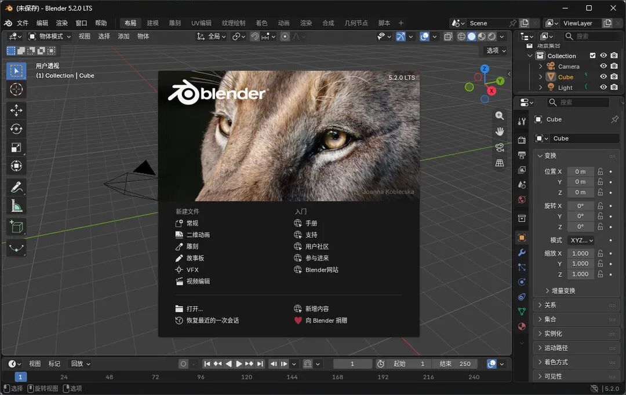Image resolution: width=626 pixels, height=395 pixels.
Task: Open the Material properties tab icon
Action: (x=522, y=327)
